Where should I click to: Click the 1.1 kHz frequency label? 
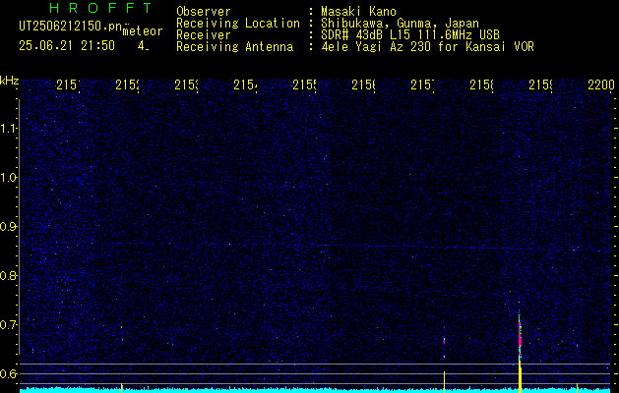pos(8,128)
